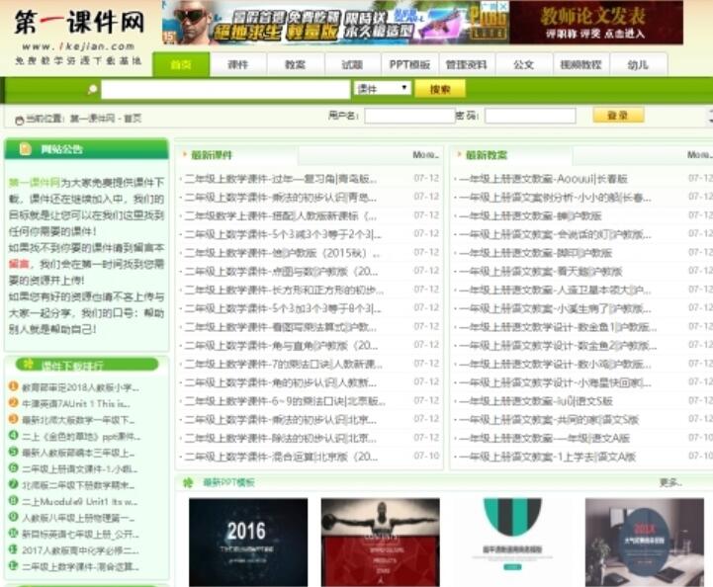This screenshot has height=587, width=713.
Task: Click the number 1 rank badge in download ranking
Action: [13, 387]
